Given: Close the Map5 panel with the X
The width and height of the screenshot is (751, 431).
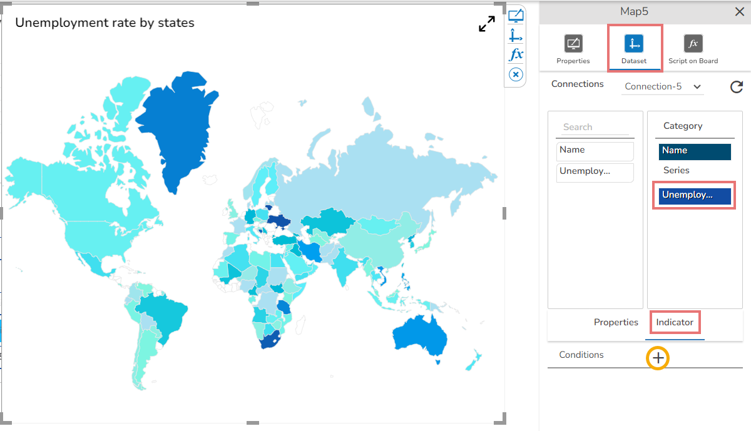Looking at the screenshot, I should [x=739, y=11].
